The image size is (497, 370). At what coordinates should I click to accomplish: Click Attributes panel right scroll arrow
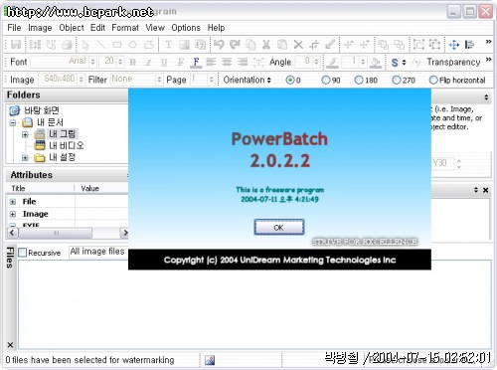[x=124, y=233]
